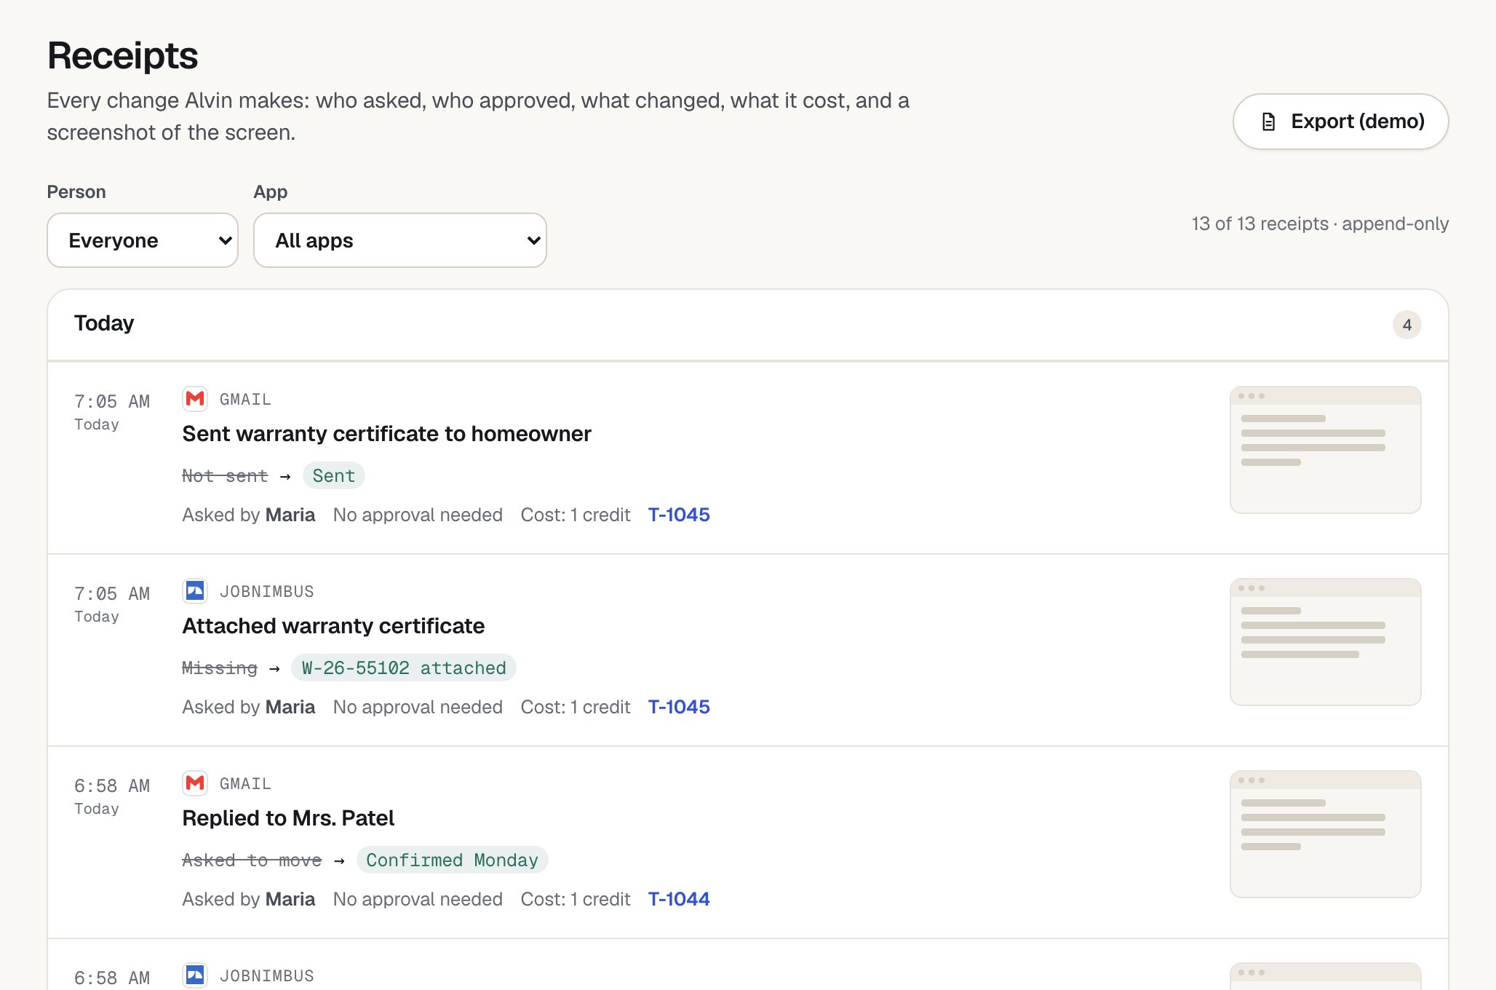This screenshot has width=1496, height=990.
Task: Collapse the Today receipts section header
Action: (748, 325)
